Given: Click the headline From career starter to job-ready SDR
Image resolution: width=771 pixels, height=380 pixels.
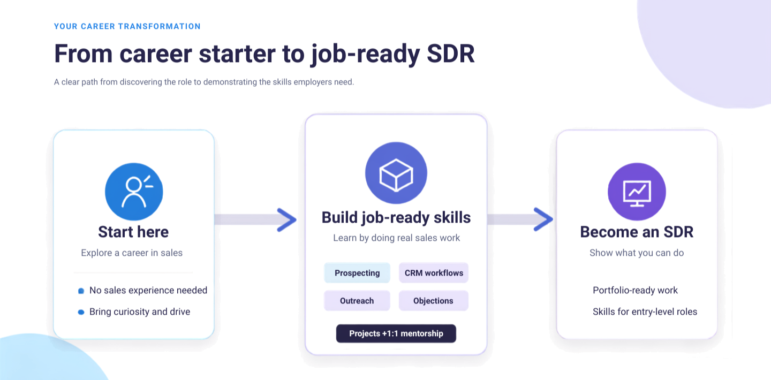Looking at the screenshot, I should tap(264, 54).
